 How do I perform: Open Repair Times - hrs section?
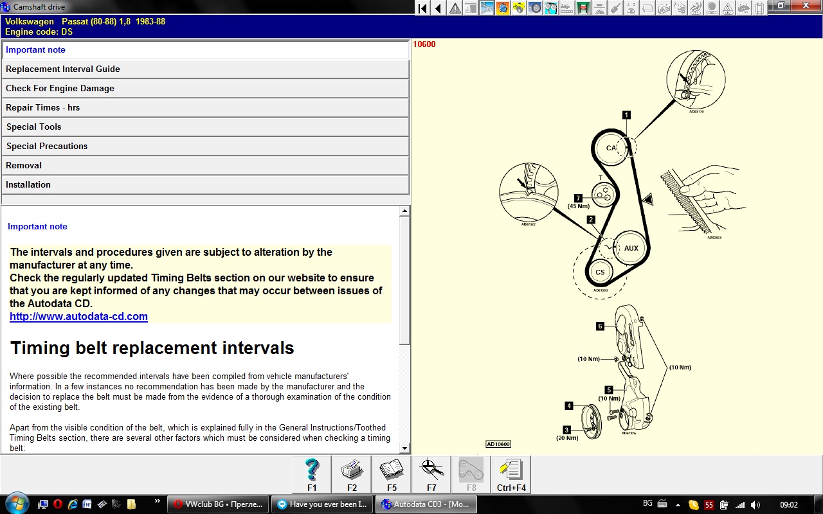pyautogui.click(x=205, y=107)
